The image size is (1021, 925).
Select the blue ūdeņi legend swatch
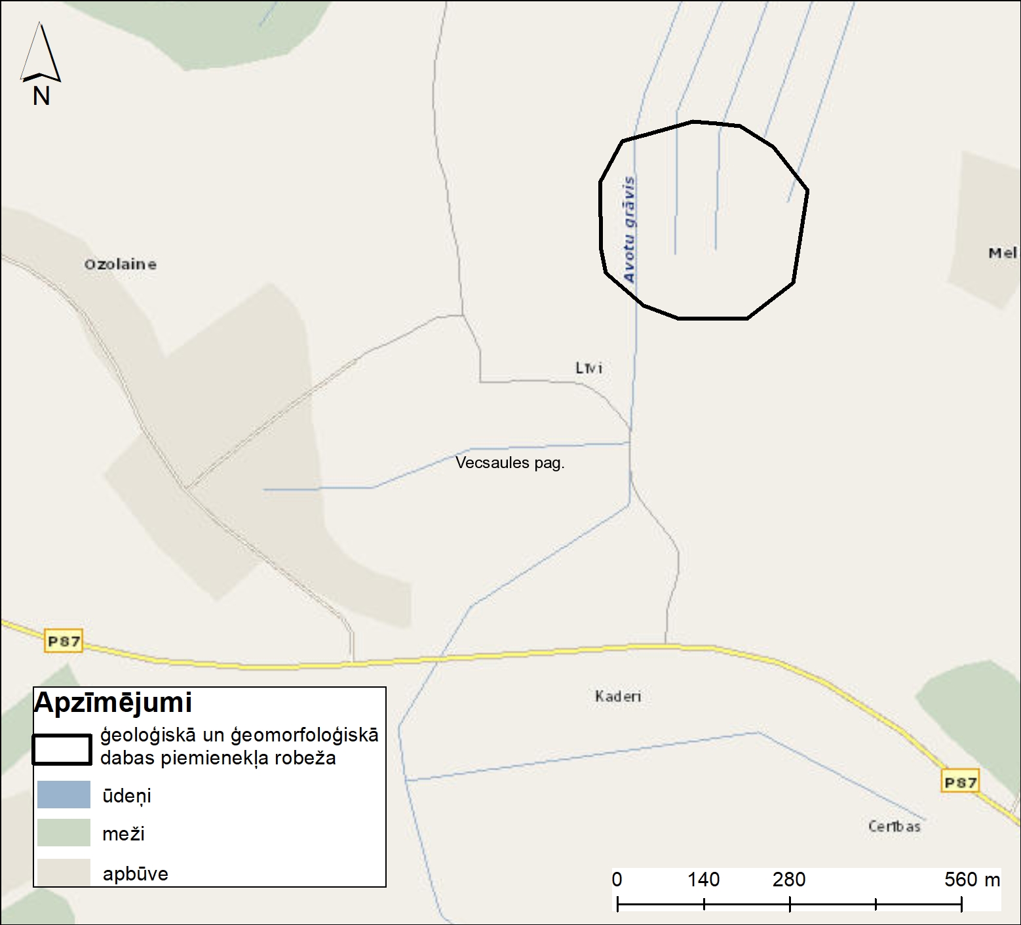[64, 794]
